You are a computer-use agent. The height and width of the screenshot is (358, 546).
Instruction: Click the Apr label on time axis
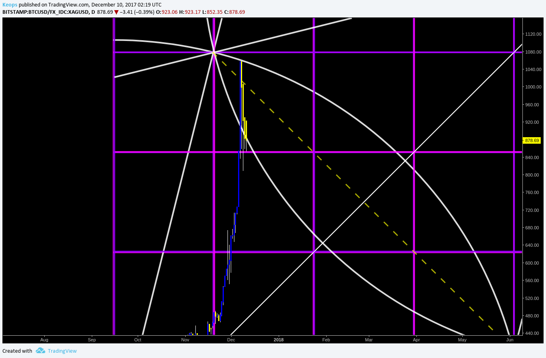tap(416, 339)
